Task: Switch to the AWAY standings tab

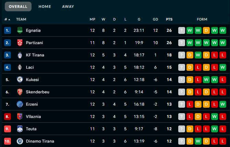Action: click(x=68, y=6)
